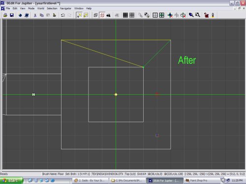Switch to object mode black shapes icon
Image resolution: width=246 pixels, height=184 pixels.
tap(109, 15)
